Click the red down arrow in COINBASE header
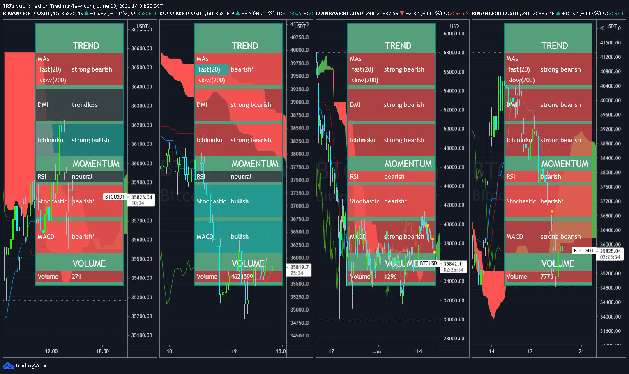The height and width of the screenshot is (374, 629). click(402, 14)
